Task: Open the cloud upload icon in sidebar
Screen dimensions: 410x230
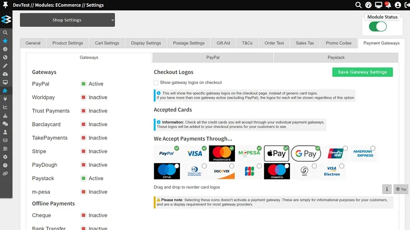Action: coord(5,74)
